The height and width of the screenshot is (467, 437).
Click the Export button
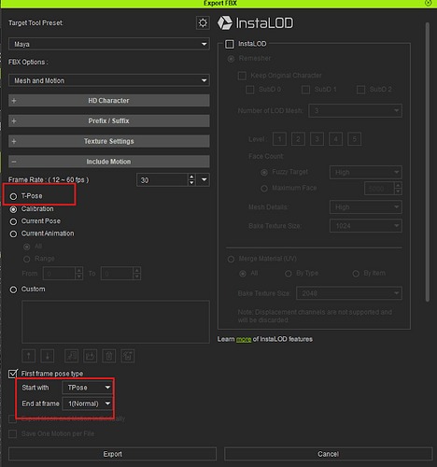coord(112,454)
